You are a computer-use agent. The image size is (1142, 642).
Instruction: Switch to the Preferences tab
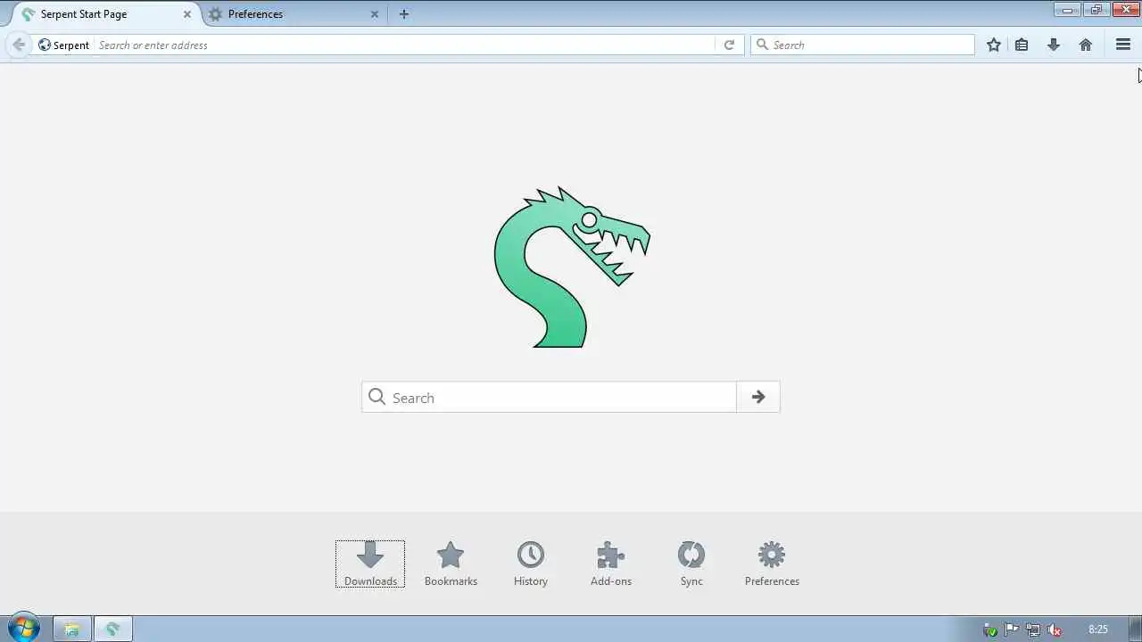[294, 14]
